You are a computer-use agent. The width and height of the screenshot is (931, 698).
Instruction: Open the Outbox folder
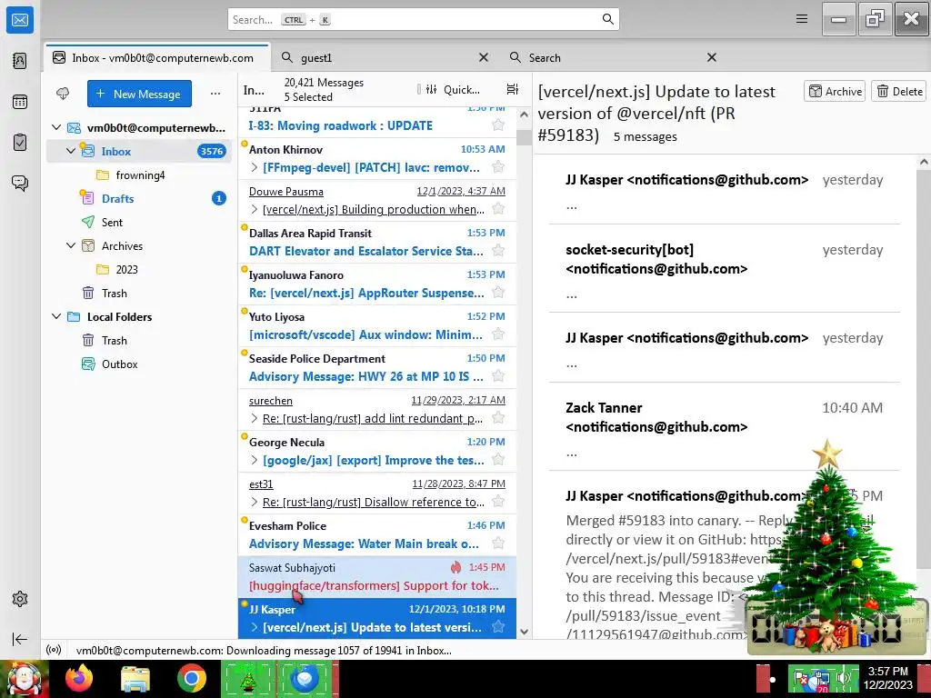[x=139, y=364]
